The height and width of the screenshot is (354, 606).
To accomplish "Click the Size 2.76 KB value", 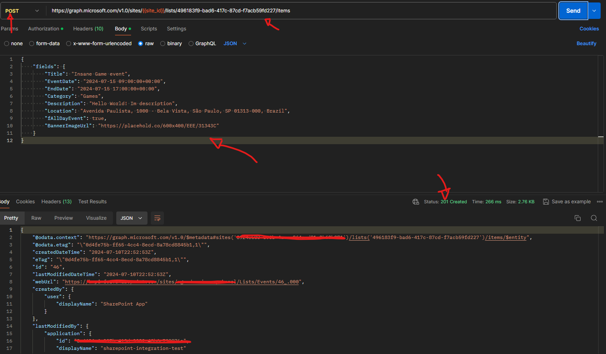I will pyautogui.click(x=526, y=202).
